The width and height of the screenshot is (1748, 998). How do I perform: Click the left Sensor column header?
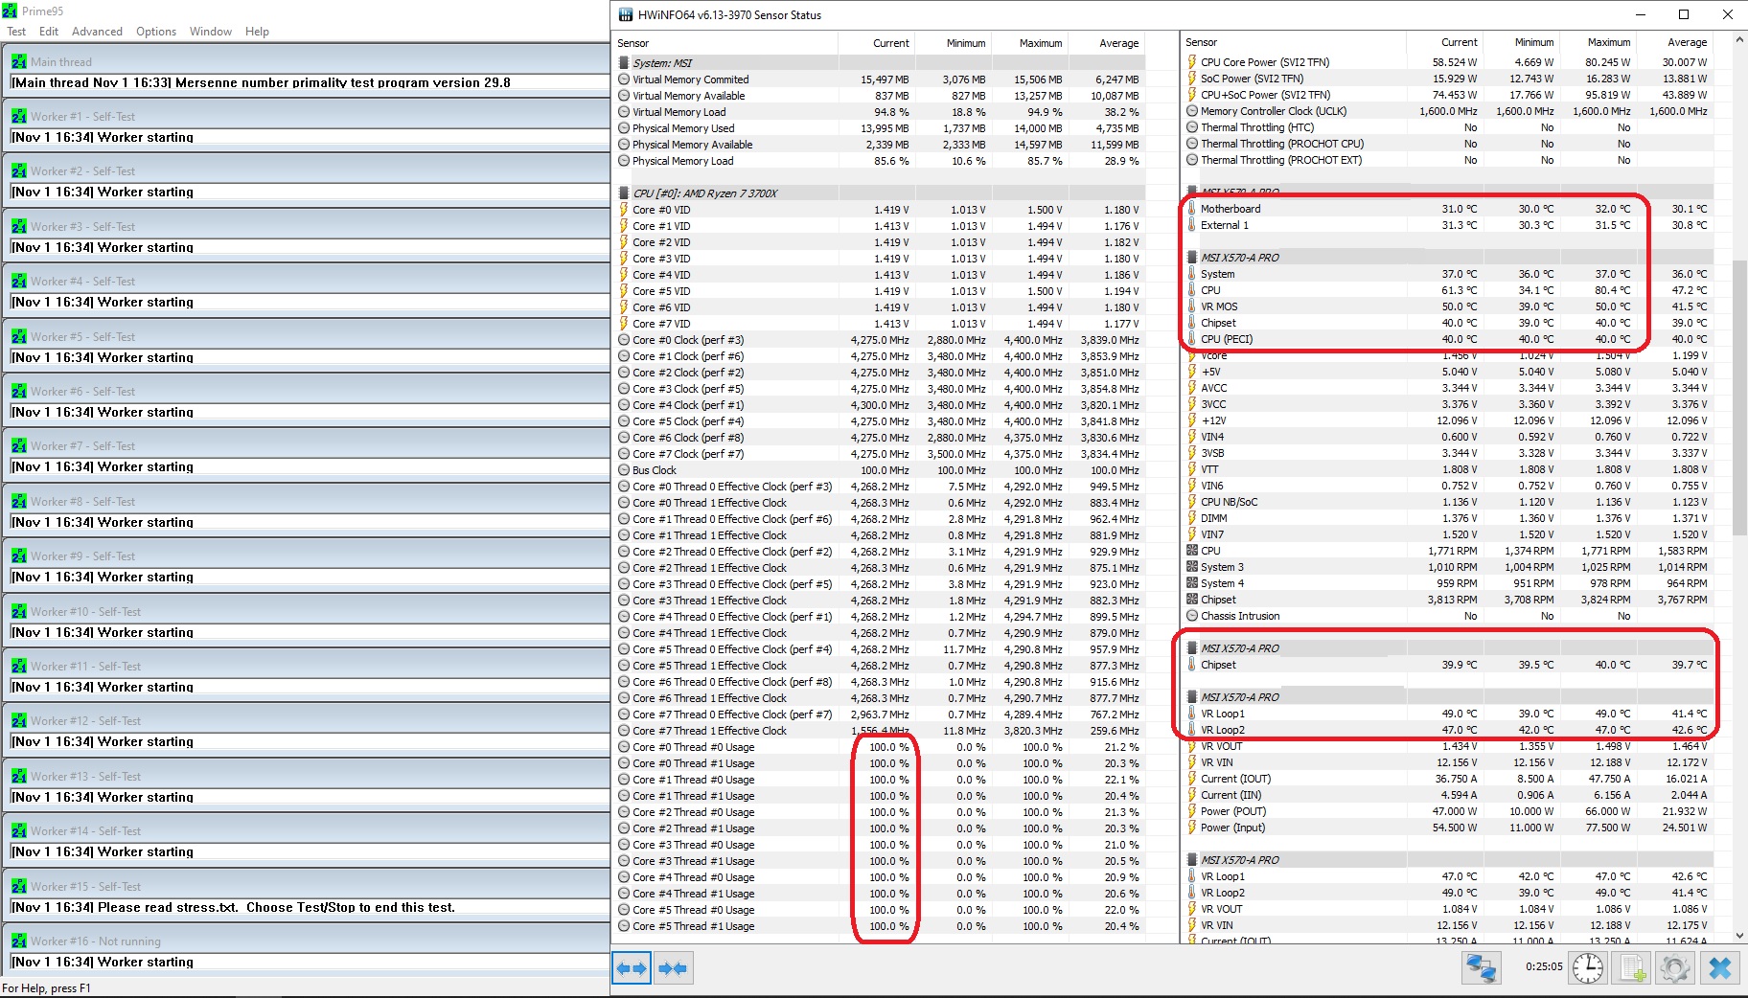tap(724, 43)
